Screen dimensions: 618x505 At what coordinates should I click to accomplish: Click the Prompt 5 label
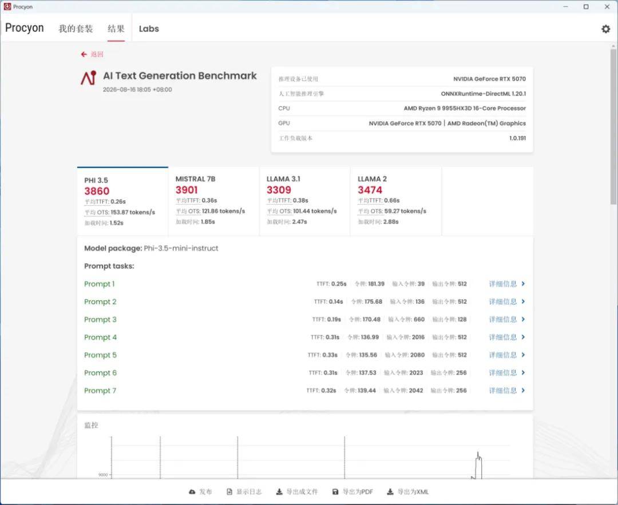tap(100, 355)
